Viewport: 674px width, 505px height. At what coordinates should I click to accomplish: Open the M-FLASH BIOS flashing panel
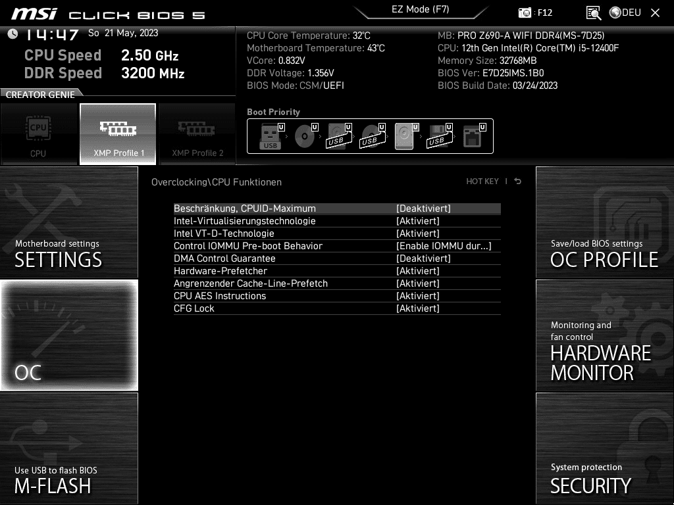[x=68, y=448]
